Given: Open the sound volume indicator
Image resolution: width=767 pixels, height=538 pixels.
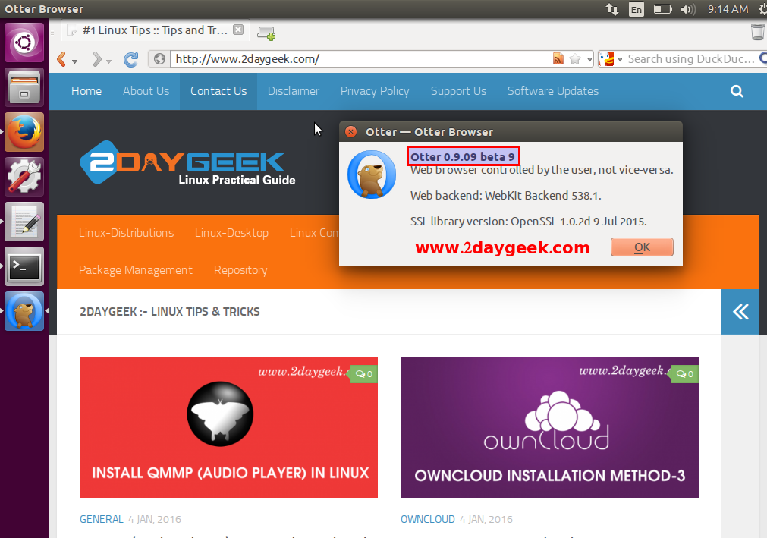Looking at the screenshot, I should [x=688, y=9].
